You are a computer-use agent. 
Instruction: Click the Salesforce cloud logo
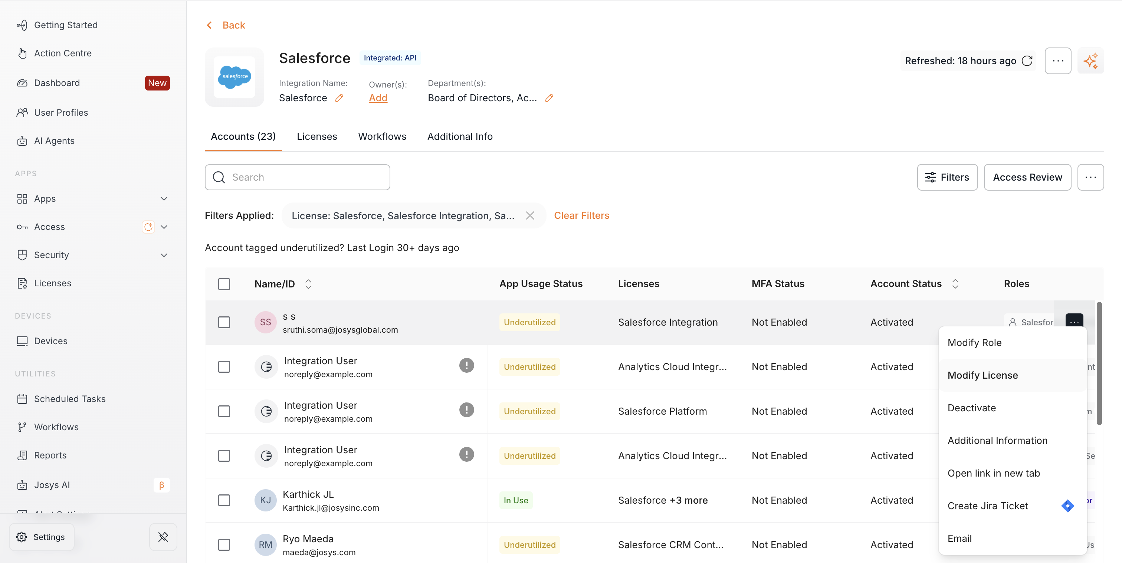(234, 77)
